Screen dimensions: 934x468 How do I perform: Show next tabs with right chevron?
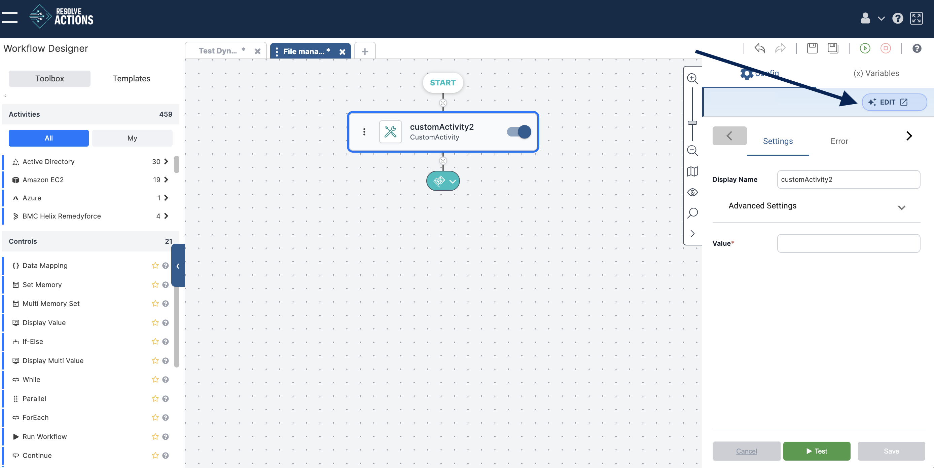(909, 136)
